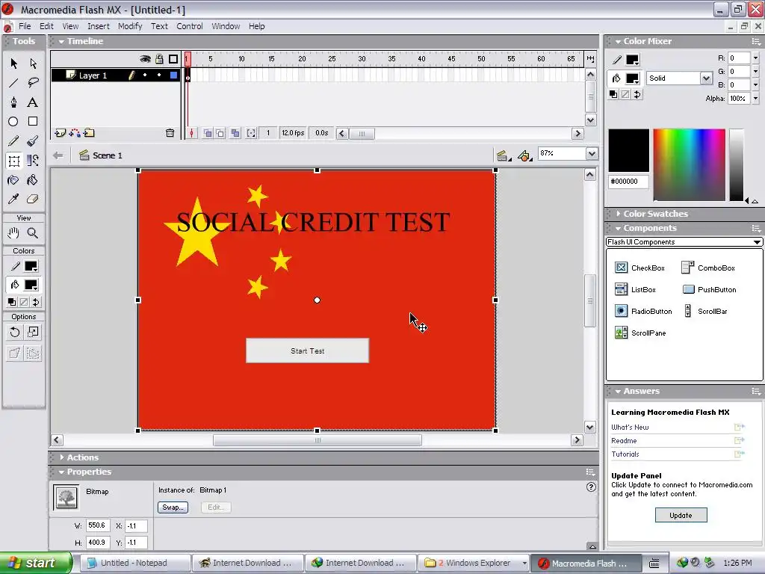Toggle lock all layers icon
The height and width of the screenshot is (574, 765).
[159, 59]
